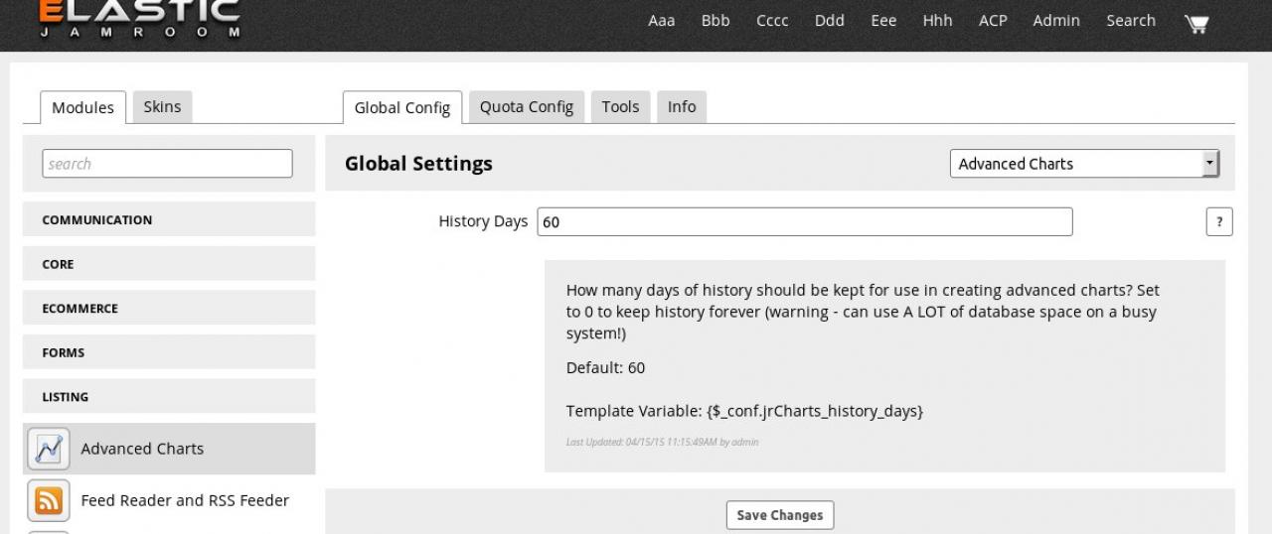Viewport: 1272px width, 534px height.
Task: Focus the module search field
Action: click(x=167, y=164)
